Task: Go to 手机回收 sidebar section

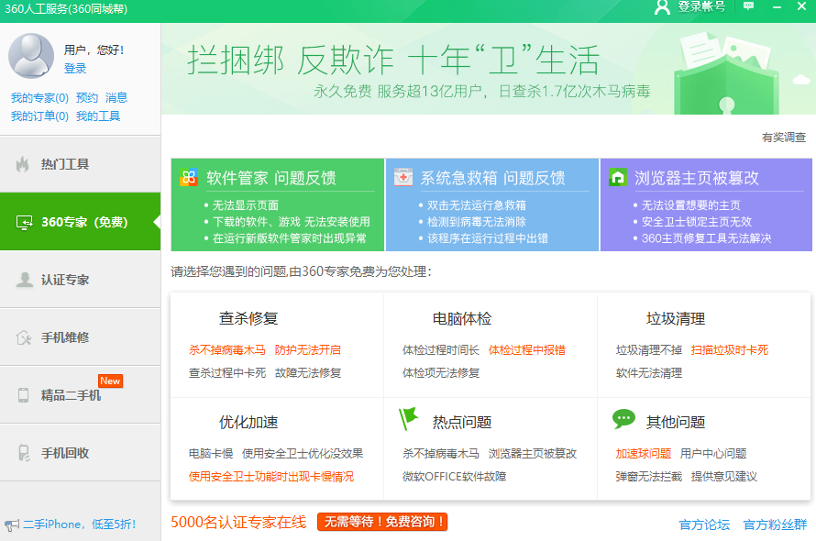Action: point(80,453)
